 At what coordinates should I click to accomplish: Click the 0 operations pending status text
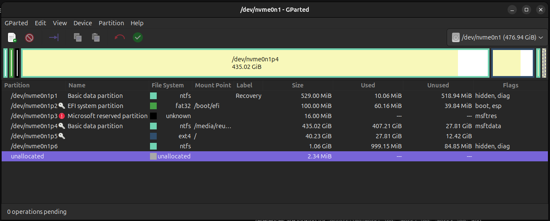[x=37, y=212]
